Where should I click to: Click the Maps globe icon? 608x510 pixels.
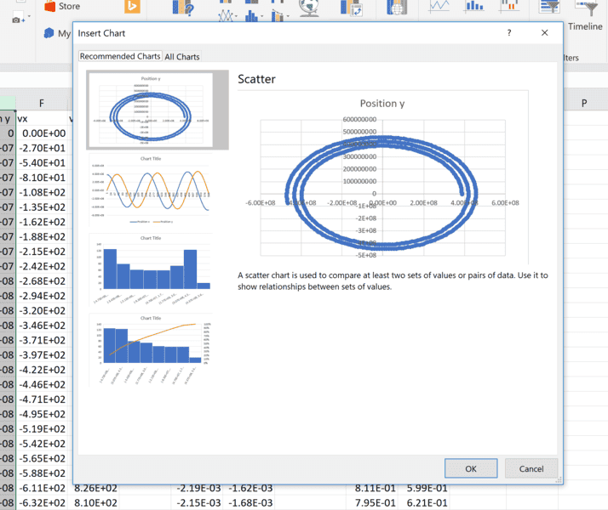308,8
